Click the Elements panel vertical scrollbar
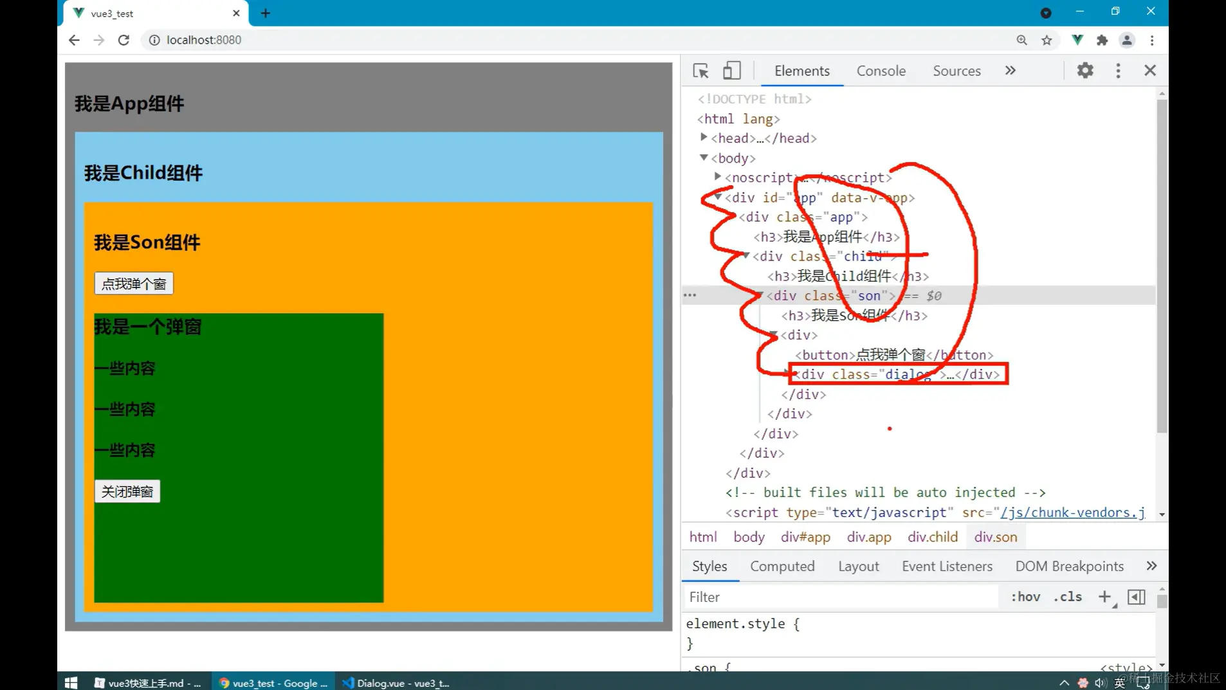The width and height of the screenshot is (1226, 690). (x=1162, y=266)
